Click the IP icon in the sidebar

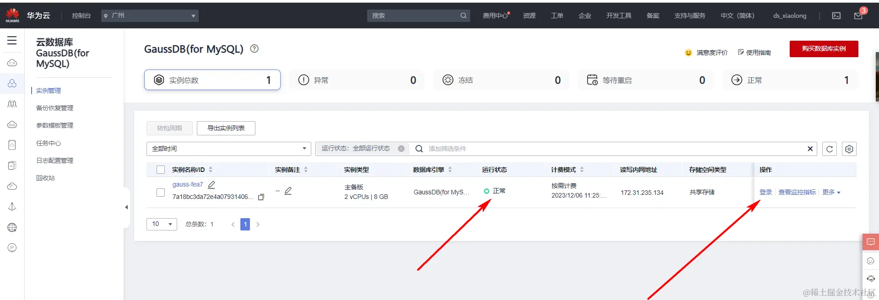[12, 248]
